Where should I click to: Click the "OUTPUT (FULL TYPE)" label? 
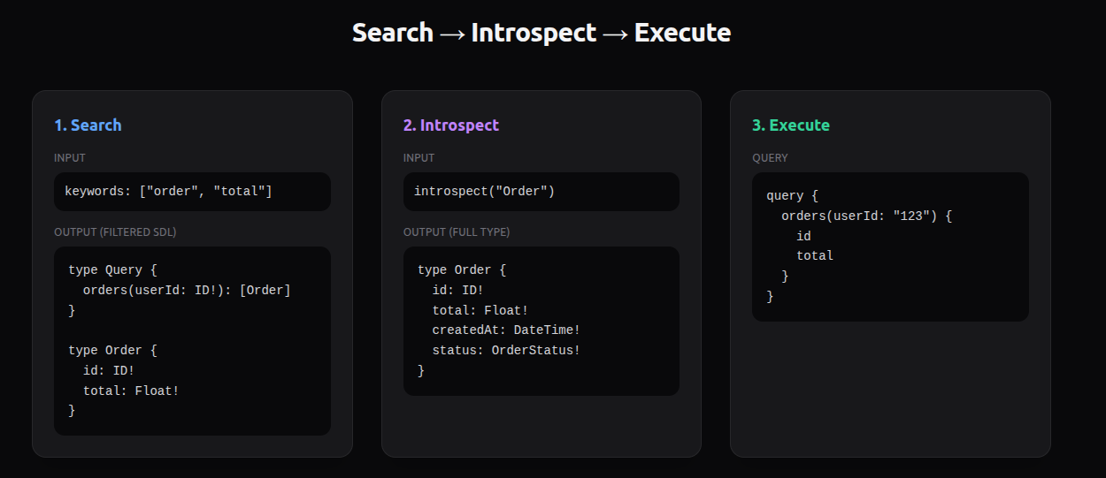point(456,232)
